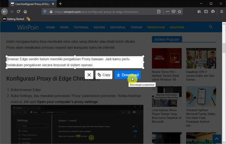Open the Grand Theft Auto thumbnail
226x144 pixels.
tap(201, 58)
